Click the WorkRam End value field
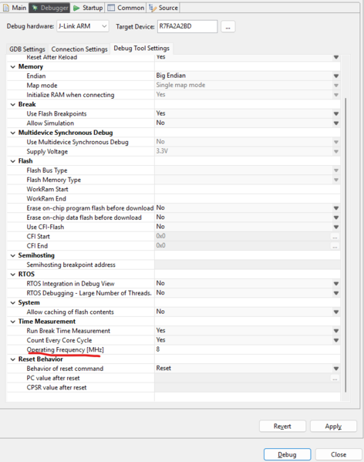 coord(247,198)
